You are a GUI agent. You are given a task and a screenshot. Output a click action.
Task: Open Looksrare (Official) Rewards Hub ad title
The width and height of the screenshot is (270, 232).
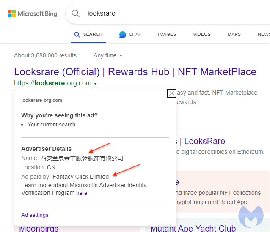point(135,72)
